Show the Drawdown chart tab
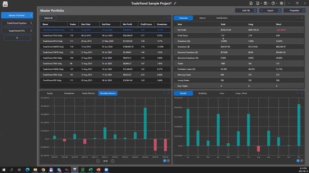 click(69, 93)
